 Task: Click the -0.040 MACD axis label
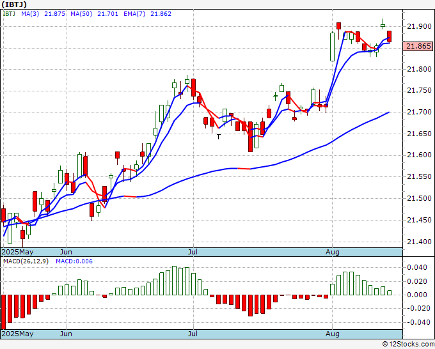pos(417,322)
